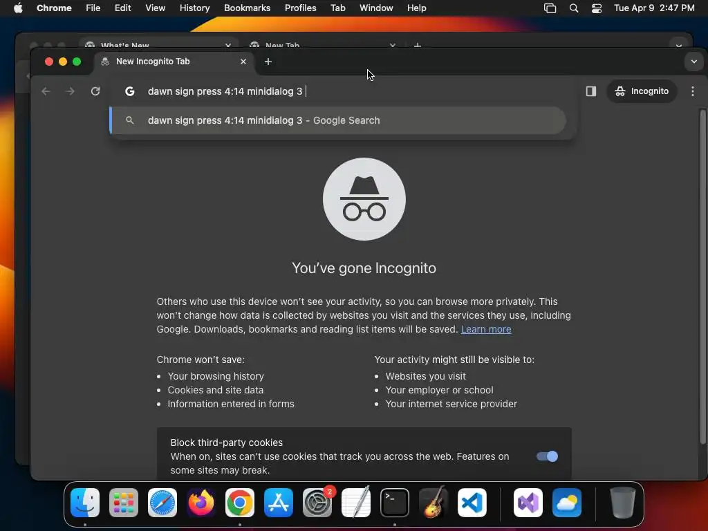Viewport: 708px width, 531px height.
Task: Expand the tab search chevron
Action: point(694,62)
